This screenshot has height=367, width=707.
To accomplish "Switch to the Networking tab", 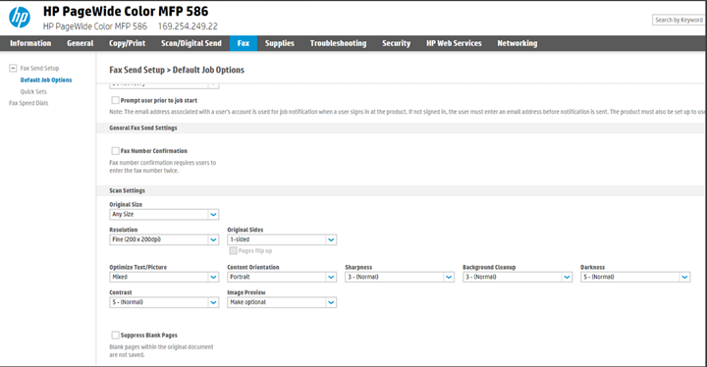I will [x=517, y=43].
